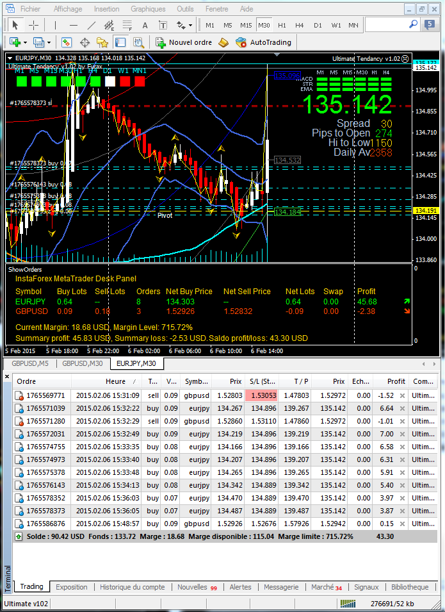Switch chart to D1 timeframe
This screenshot has height=612, width=445.
(318, 26)
